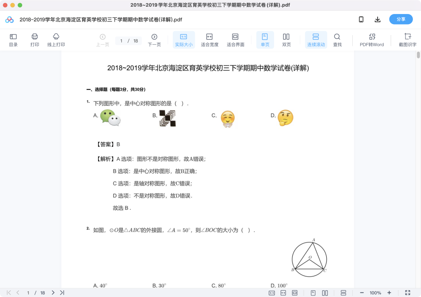Switch to 双页 double page layout

pyautogui.click(x=286, y=40)
